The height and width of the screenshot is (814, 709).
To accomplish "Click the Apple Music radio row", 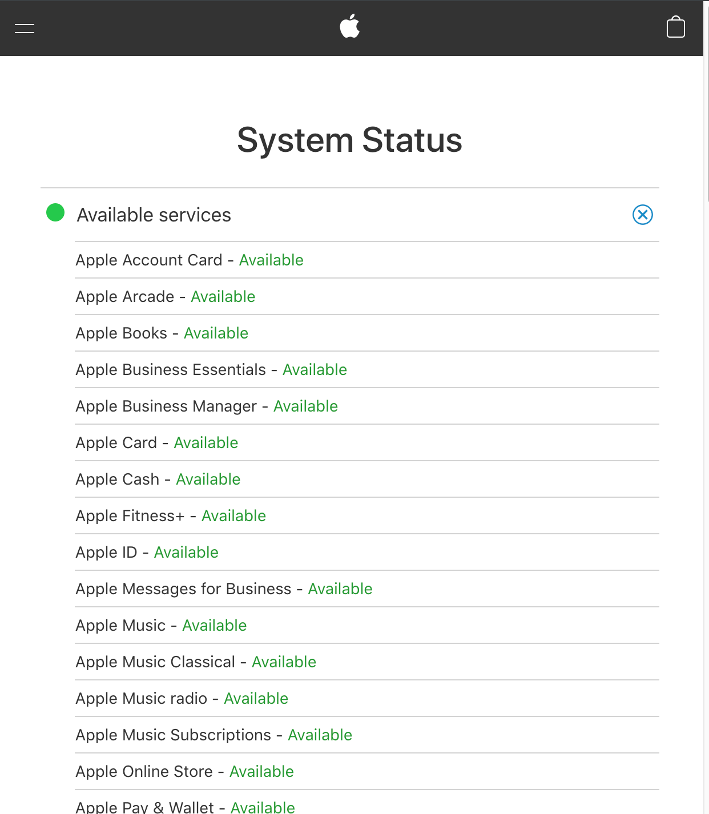I will tap(182, 699).
